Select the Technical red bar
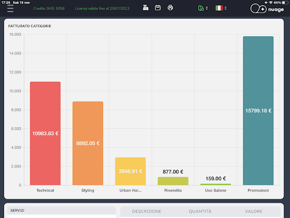 click(x=45, y=133)
